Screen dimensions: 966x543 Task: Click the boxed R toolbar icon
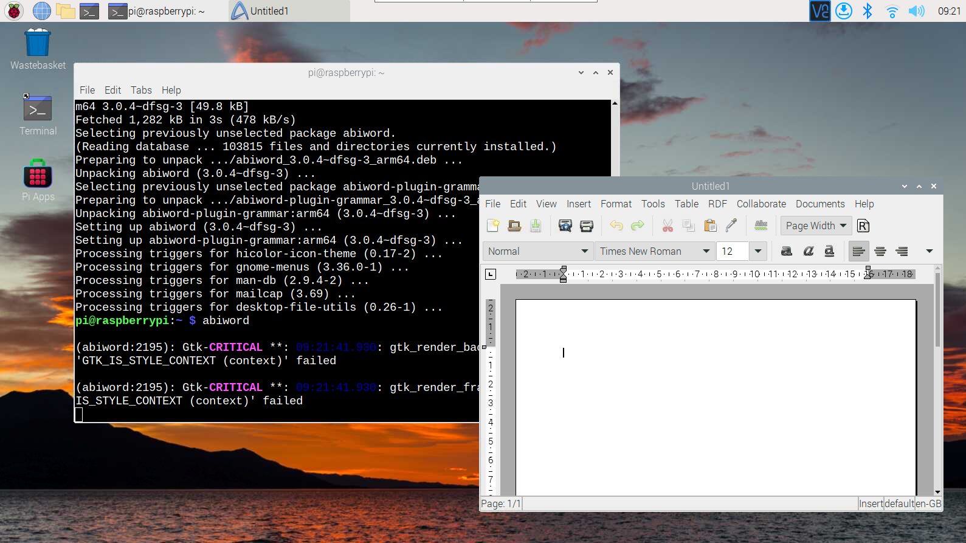pyautogui.click(x=863, y=226)
